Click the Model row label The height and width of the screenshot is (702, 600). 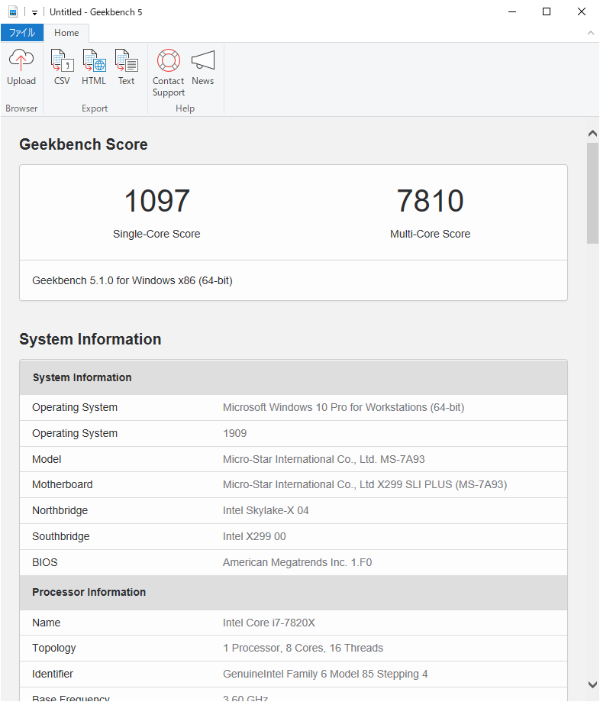(47, 459)
